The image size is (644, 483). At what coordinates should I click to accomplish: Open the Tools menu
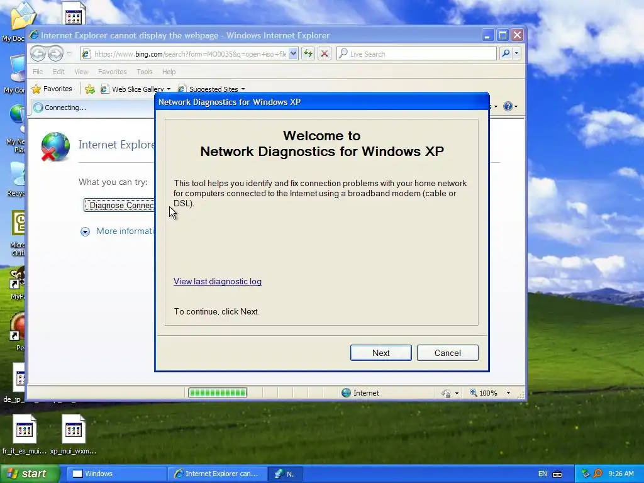(x=145, y=72)
